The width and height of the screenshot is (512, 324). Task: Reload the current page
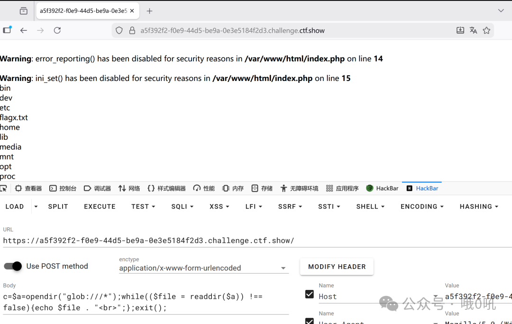(57, 30)
